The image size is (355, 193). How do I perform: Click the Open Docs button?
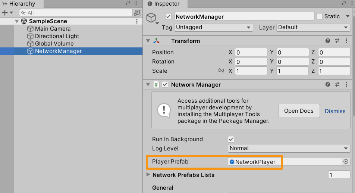(x=299, y=111)
